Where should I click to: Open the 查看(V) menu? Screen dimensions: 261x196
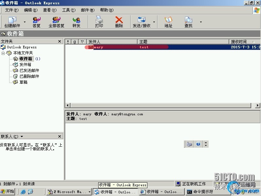50,10
